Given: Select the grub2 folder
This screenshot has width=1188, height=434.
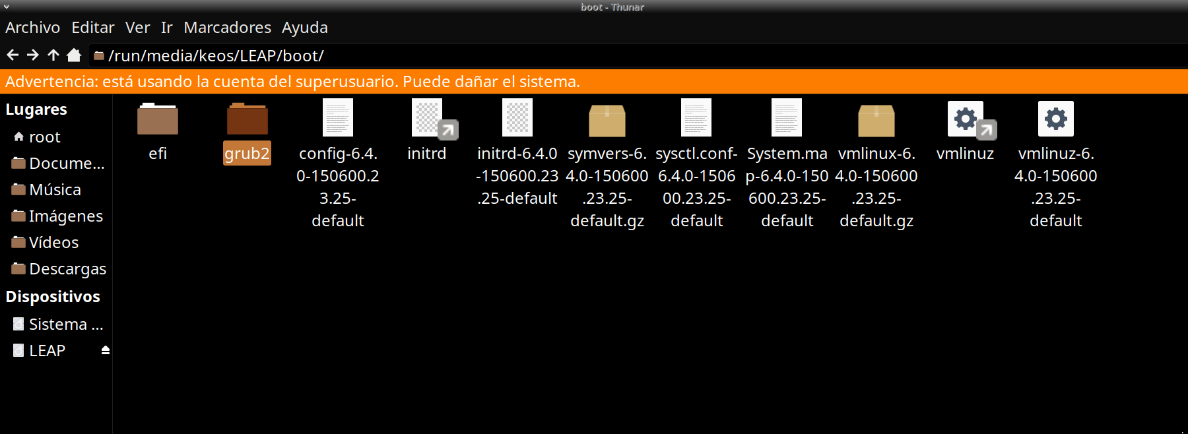Looking at the screenshot, I should tap(247, 119).
